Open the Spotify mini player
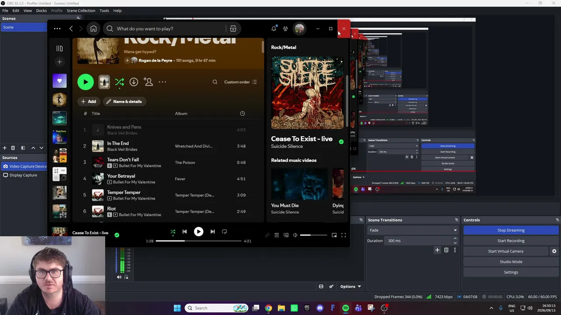The height and width of the screenshot is (315, 561). pos(334,235)
